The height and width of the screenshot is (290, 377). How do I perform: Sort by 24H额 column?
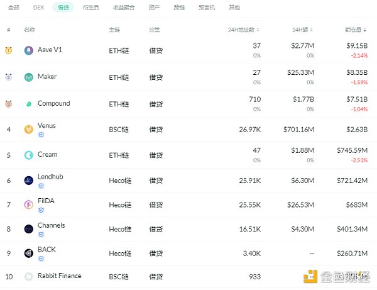pos(302,30)
